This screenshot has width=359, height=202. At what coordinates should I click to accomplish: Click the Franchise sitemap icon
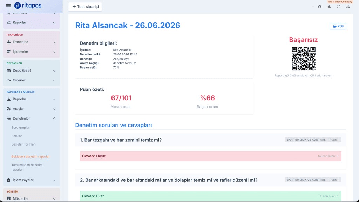click(x=8, y=42)
